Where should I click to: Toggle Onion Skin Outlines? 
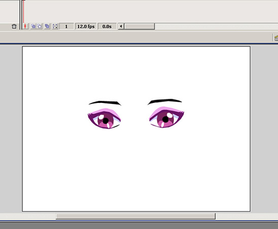[40, 26]
